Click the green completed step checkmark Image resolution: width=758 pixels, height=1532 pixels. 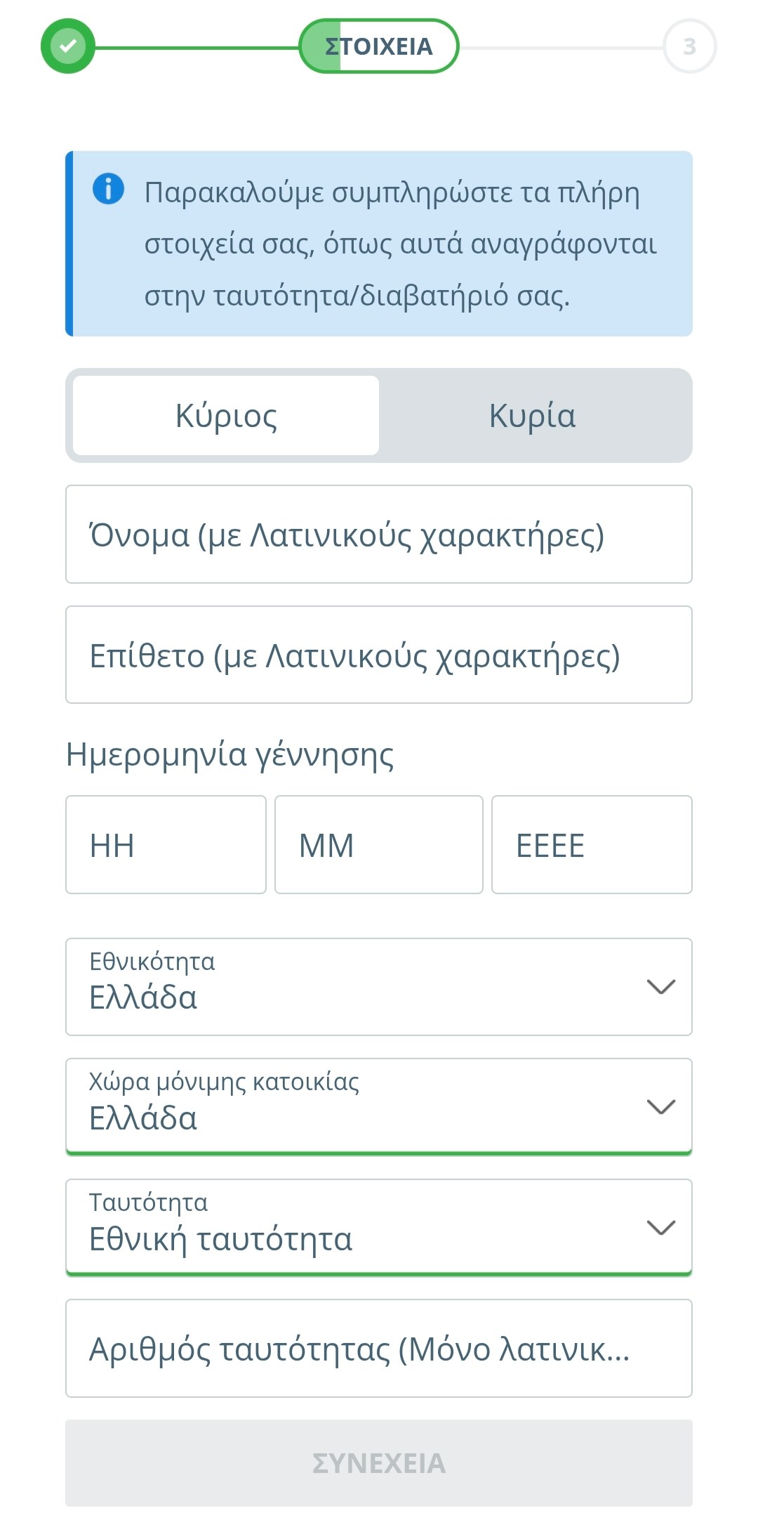tap(67, 47)
